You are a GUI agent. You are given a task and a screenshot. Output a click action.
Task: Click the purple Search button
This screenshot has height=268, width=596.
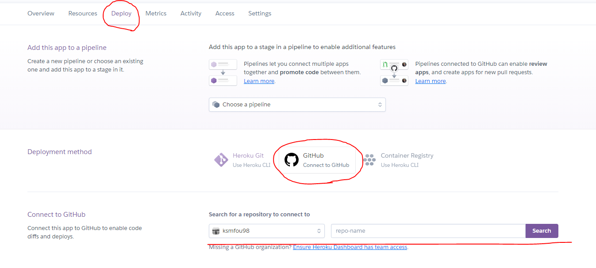pos(542,231)
